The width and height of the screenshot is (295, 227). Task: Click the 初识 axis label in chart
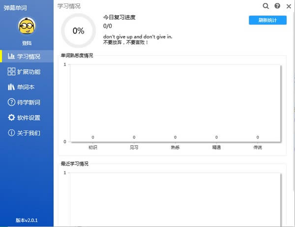pos(93,147)
